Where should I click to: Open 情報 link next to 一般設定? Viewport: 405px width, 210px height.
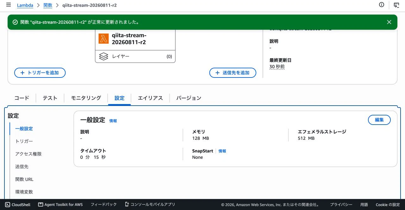click(113, 121)
